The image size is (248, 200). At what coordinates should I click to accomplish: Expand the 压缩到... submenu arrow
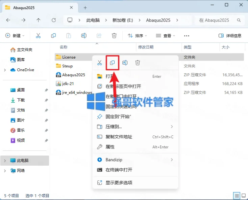[172, 127]
